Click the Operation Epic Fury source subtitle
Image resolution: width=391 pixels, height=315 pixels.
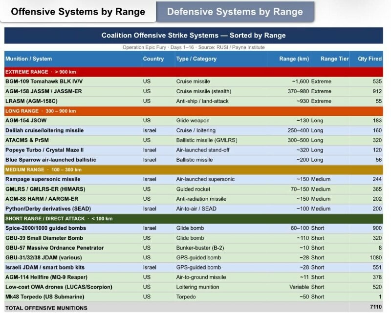pyautogui.click(x=194, y=47)
